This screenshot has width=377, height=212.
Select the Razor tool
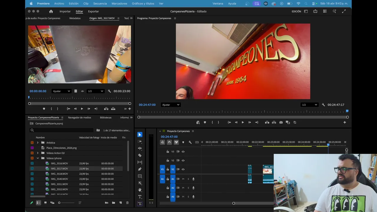(140, 155)
